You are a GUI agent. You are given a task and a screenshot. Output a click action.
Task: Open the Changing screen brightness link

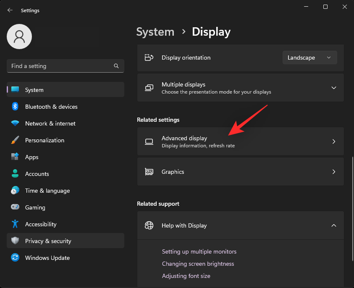[198, 264]
